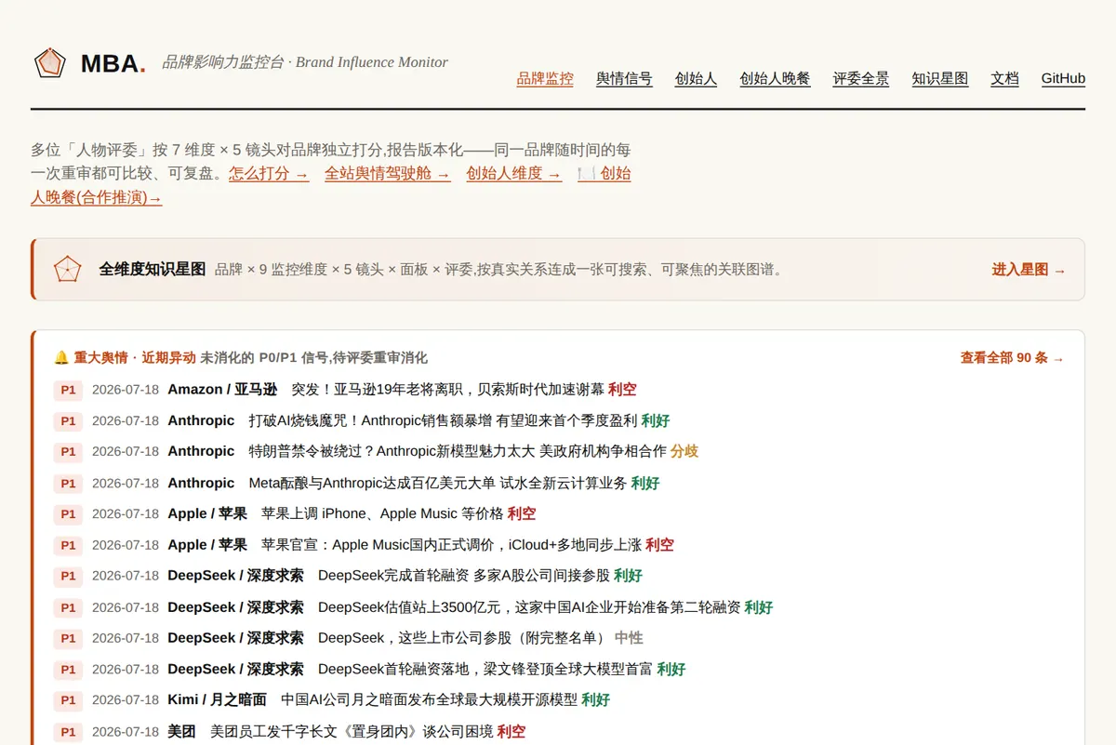
Task: Click the date 2026-07-18 in Amazon row
Action: coord(126,390)
